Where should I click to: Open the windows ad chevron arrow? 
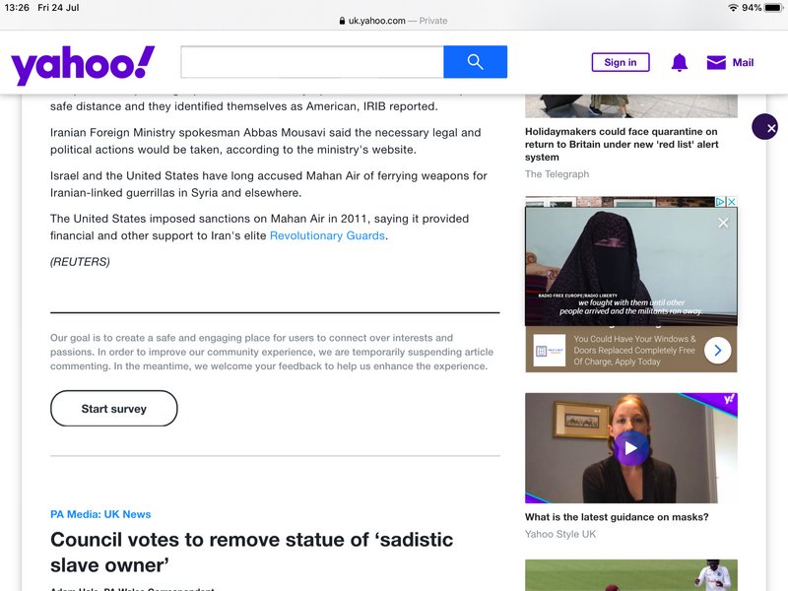718,351
